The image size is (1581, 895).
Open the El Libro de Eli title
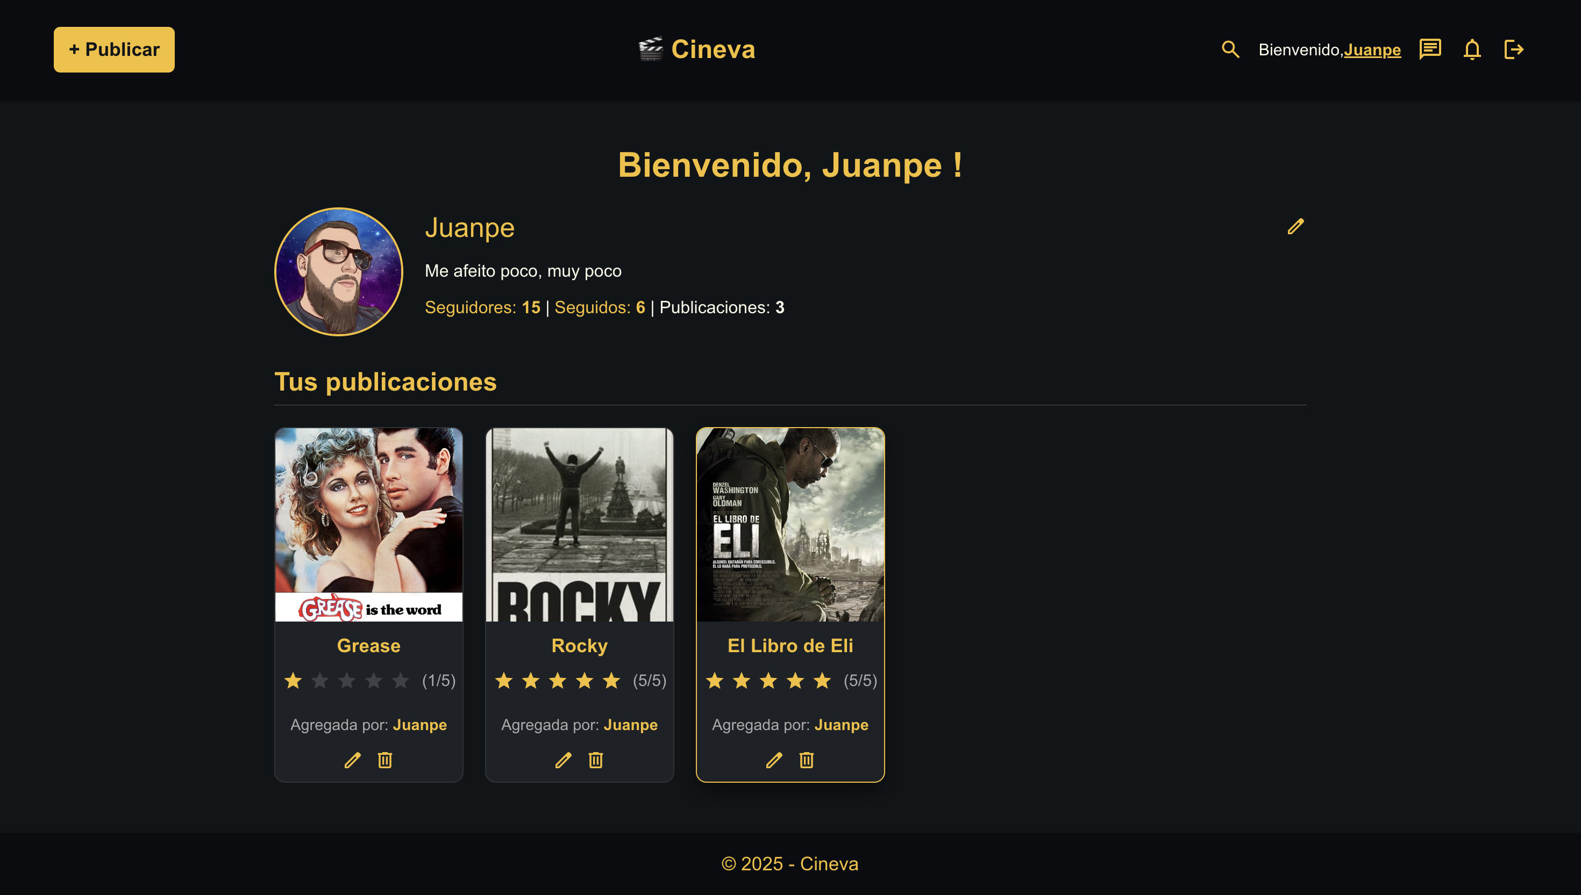[790, 645]
